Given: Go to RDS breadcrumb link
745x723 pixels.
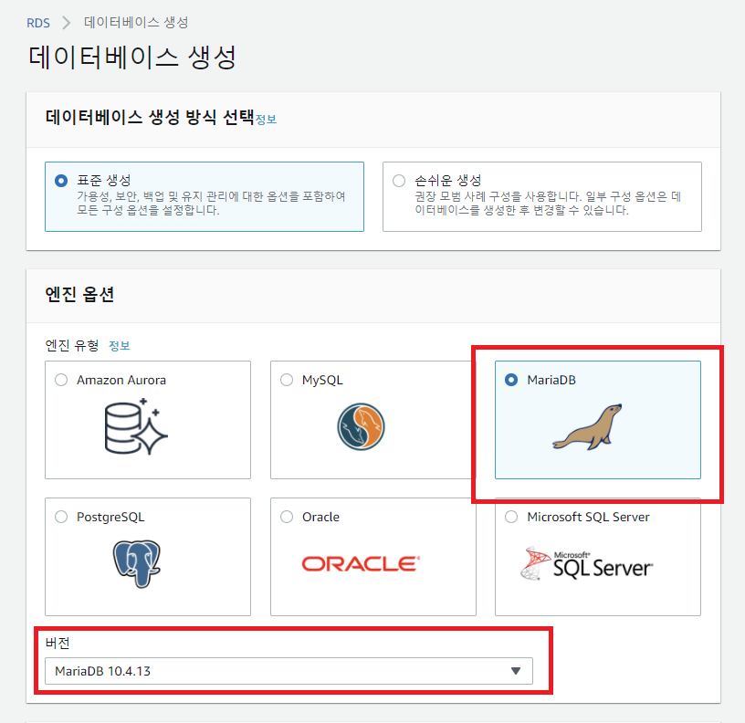Looking at the screenshot, I should [x=38, y=23].
